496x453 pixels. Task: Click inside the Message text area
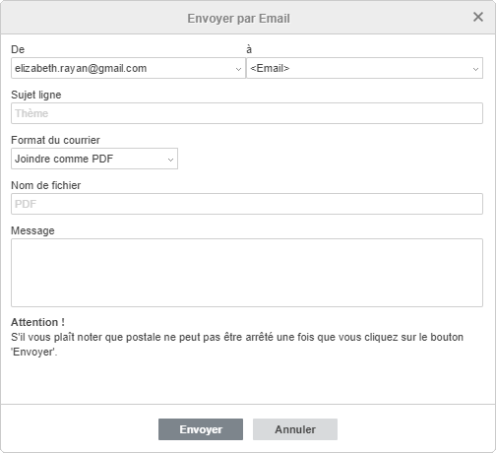click(247, 273)
